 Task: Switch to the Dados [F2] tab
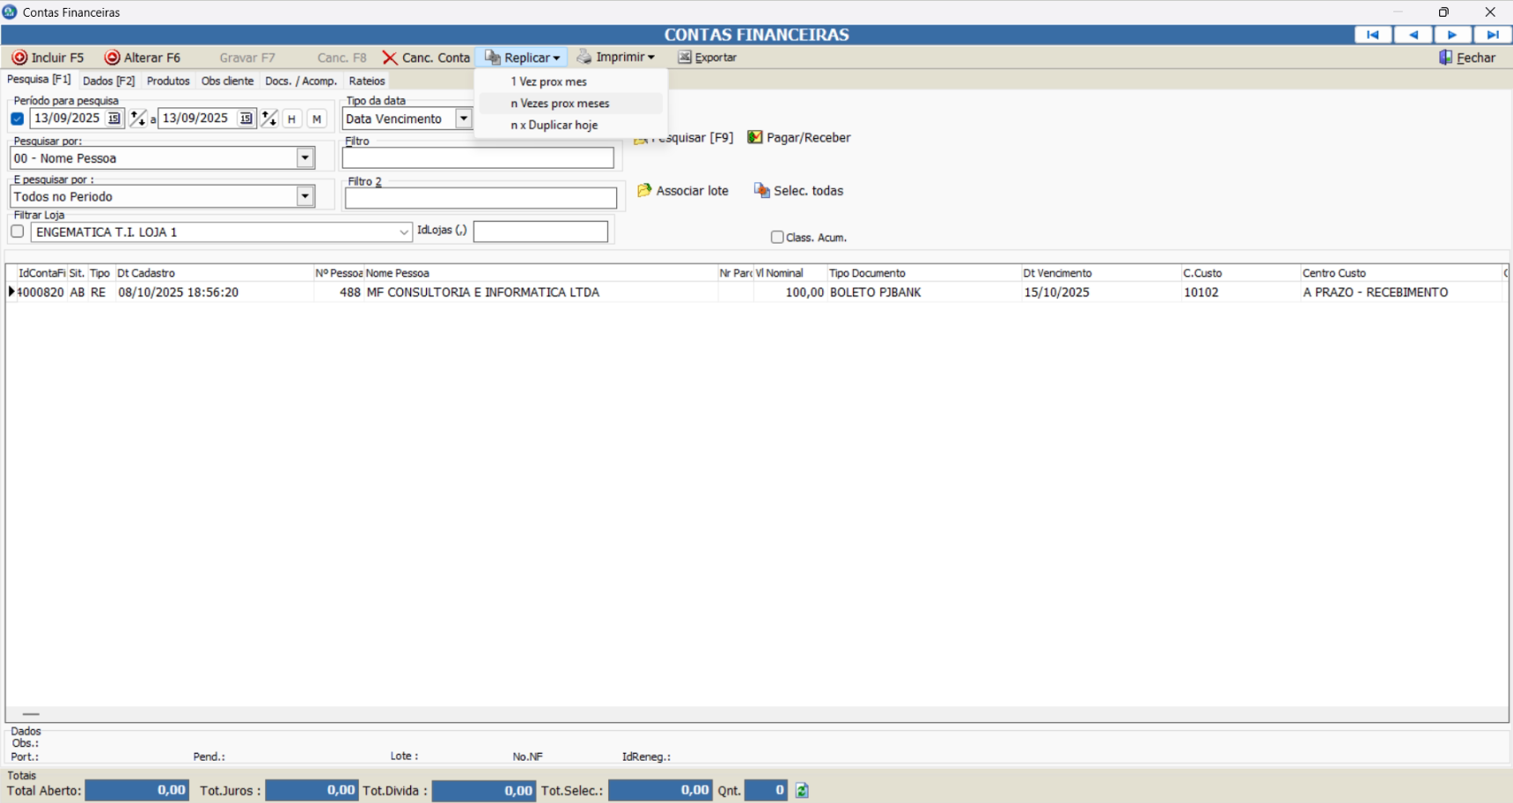click(x=108, y=81)
